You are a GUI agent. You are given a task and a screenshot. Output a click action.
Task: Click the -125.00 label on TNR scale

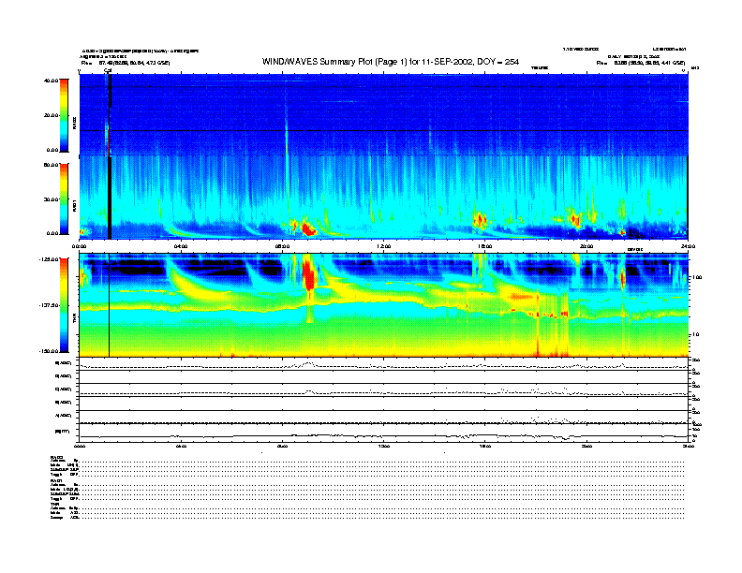point(49,259)
